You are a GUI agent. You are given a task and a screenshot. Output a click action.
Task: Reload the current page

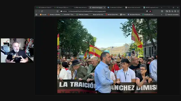coord(42,11)
